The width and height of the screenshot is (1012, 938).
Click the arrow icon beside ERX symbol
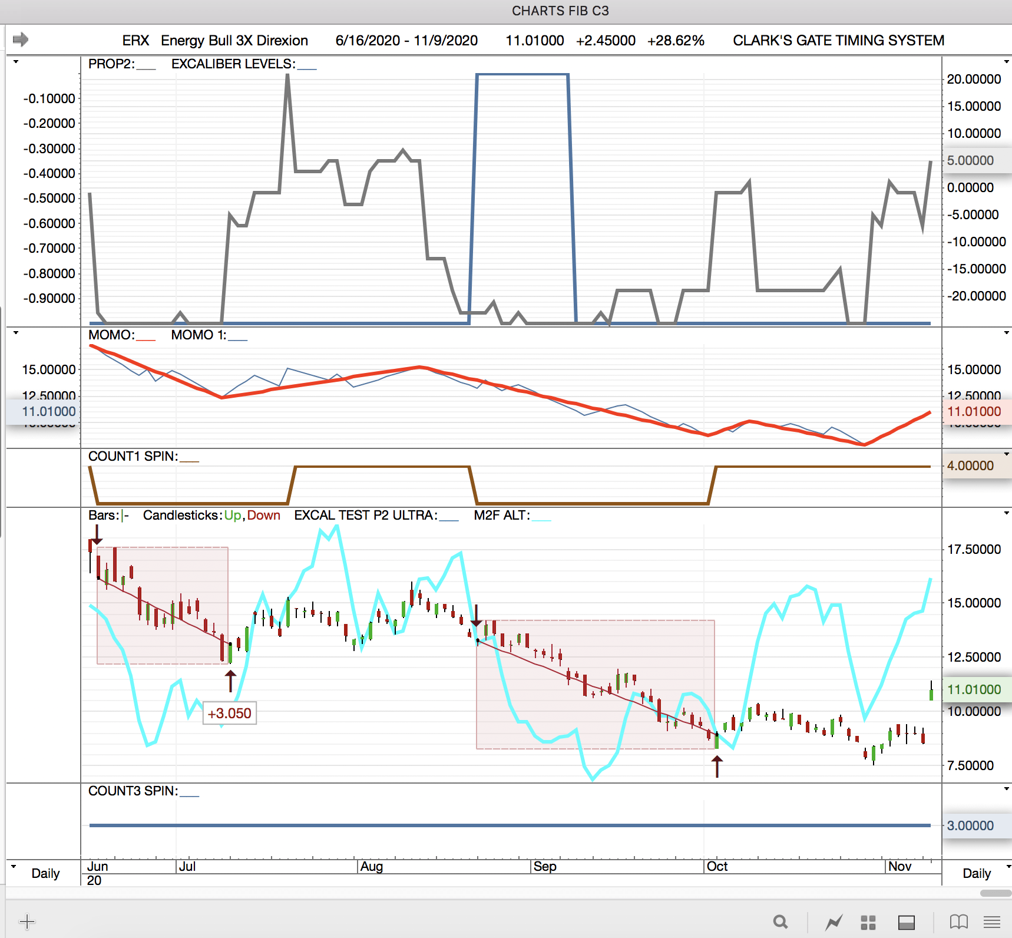(21, 39)
